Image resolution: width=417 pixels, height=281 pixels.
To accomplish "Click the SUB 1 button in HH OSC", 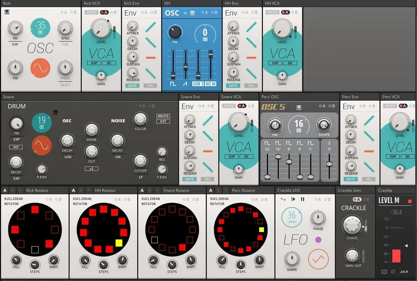I will [198, 84].
